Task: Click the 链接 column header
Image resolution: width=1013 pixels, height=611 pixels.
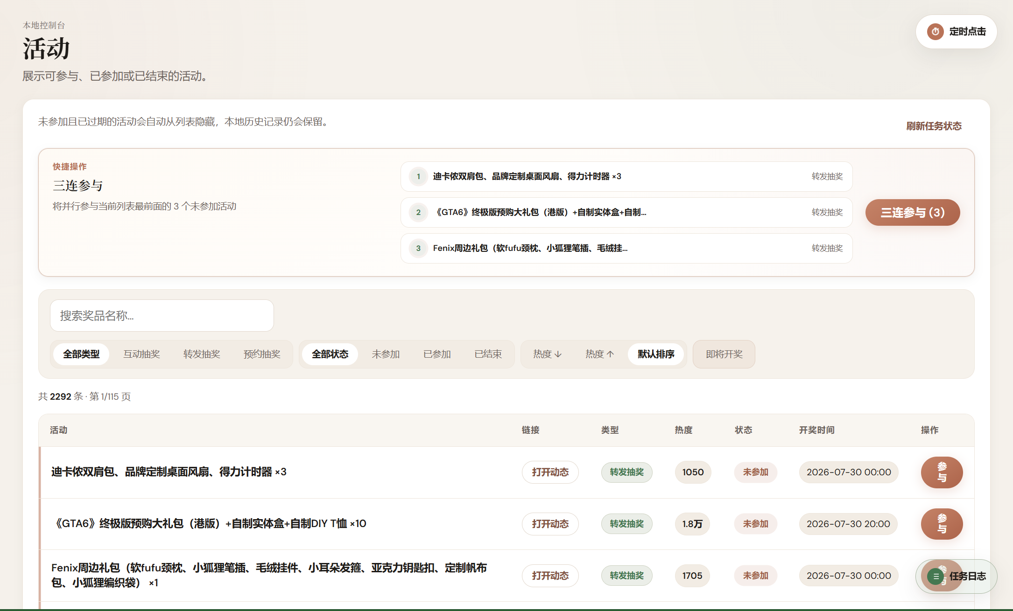Action: 530,430
